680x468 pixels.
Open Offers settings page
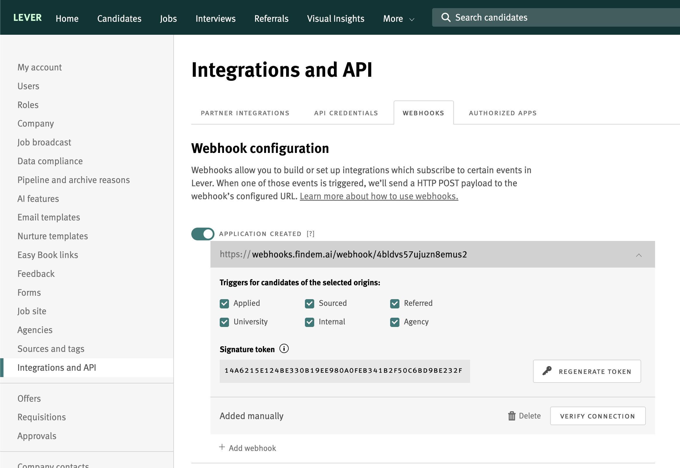click(x=29, y=399)
